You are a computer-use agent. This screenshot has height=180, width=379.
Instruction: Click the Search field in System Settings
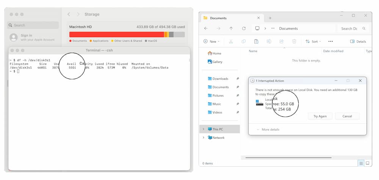click(x=33, y=25)
